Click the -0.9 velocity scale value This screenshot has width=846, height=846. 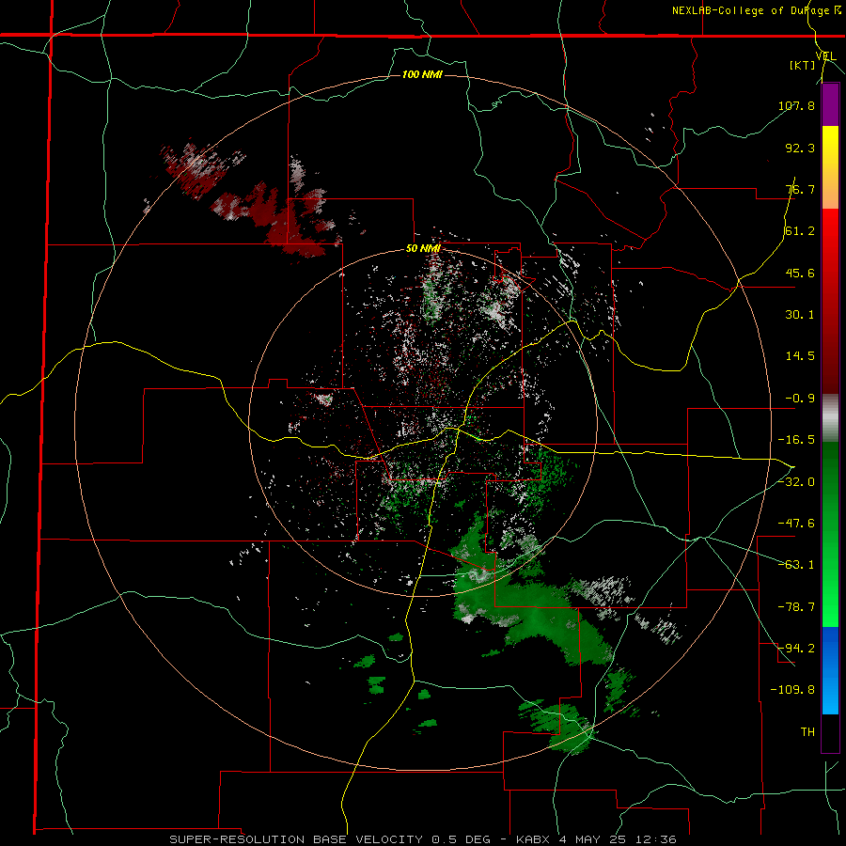(800, 399)
